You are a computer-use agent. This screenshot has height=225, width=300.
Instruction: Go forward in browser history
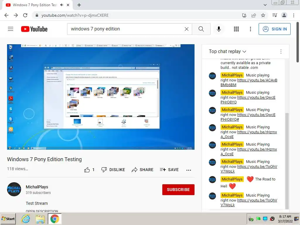16,15
